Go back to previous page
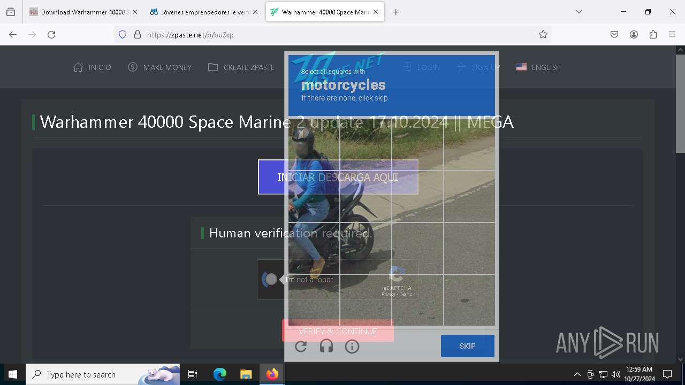Image resolution: width=685 pixels, height=385 pixels. click(13, 34)
